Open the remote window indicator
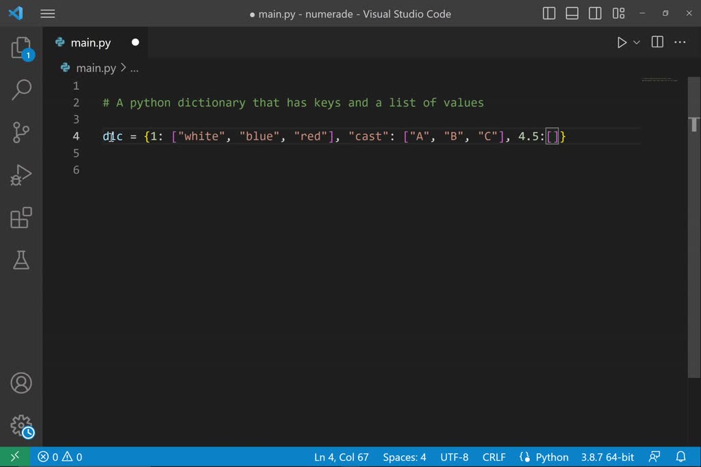The width and height of the screenshot is (701, 467). 15,457
